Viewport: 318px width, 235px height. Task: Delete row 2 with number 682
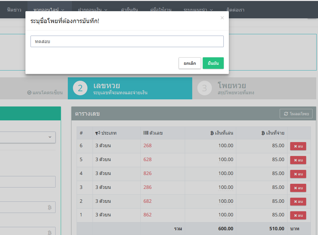[x=298, y=201]
